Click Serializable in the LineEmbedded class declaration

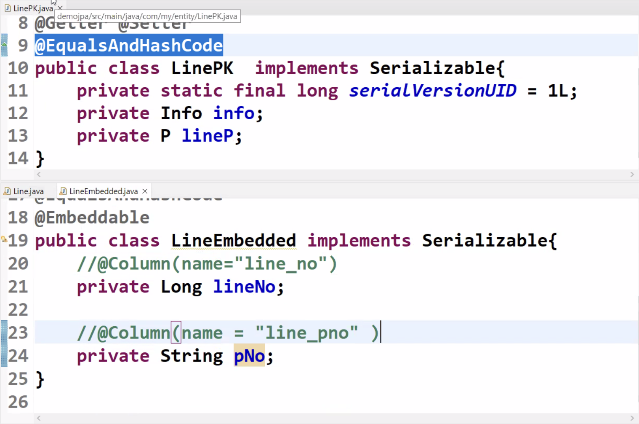485,240
